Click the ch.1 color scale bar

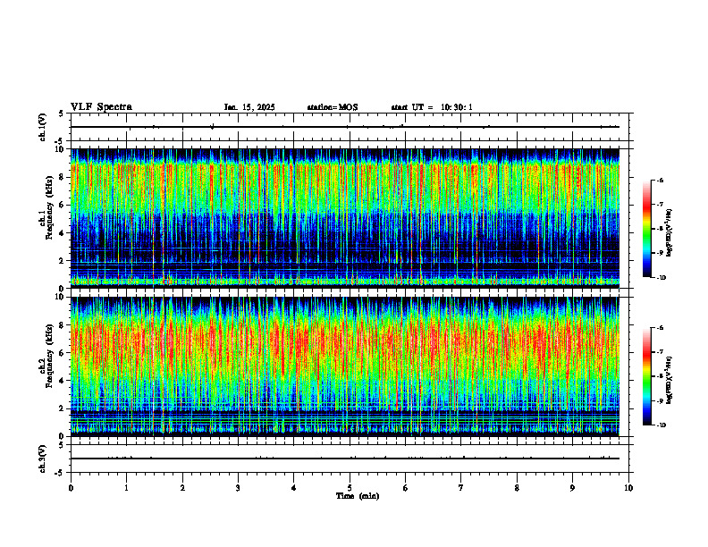click(646, 229)
